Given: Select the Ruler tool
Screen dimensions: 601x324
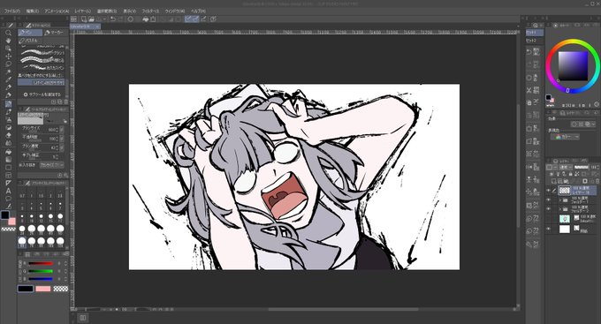Looking at the screenshot, I should 8,183.
